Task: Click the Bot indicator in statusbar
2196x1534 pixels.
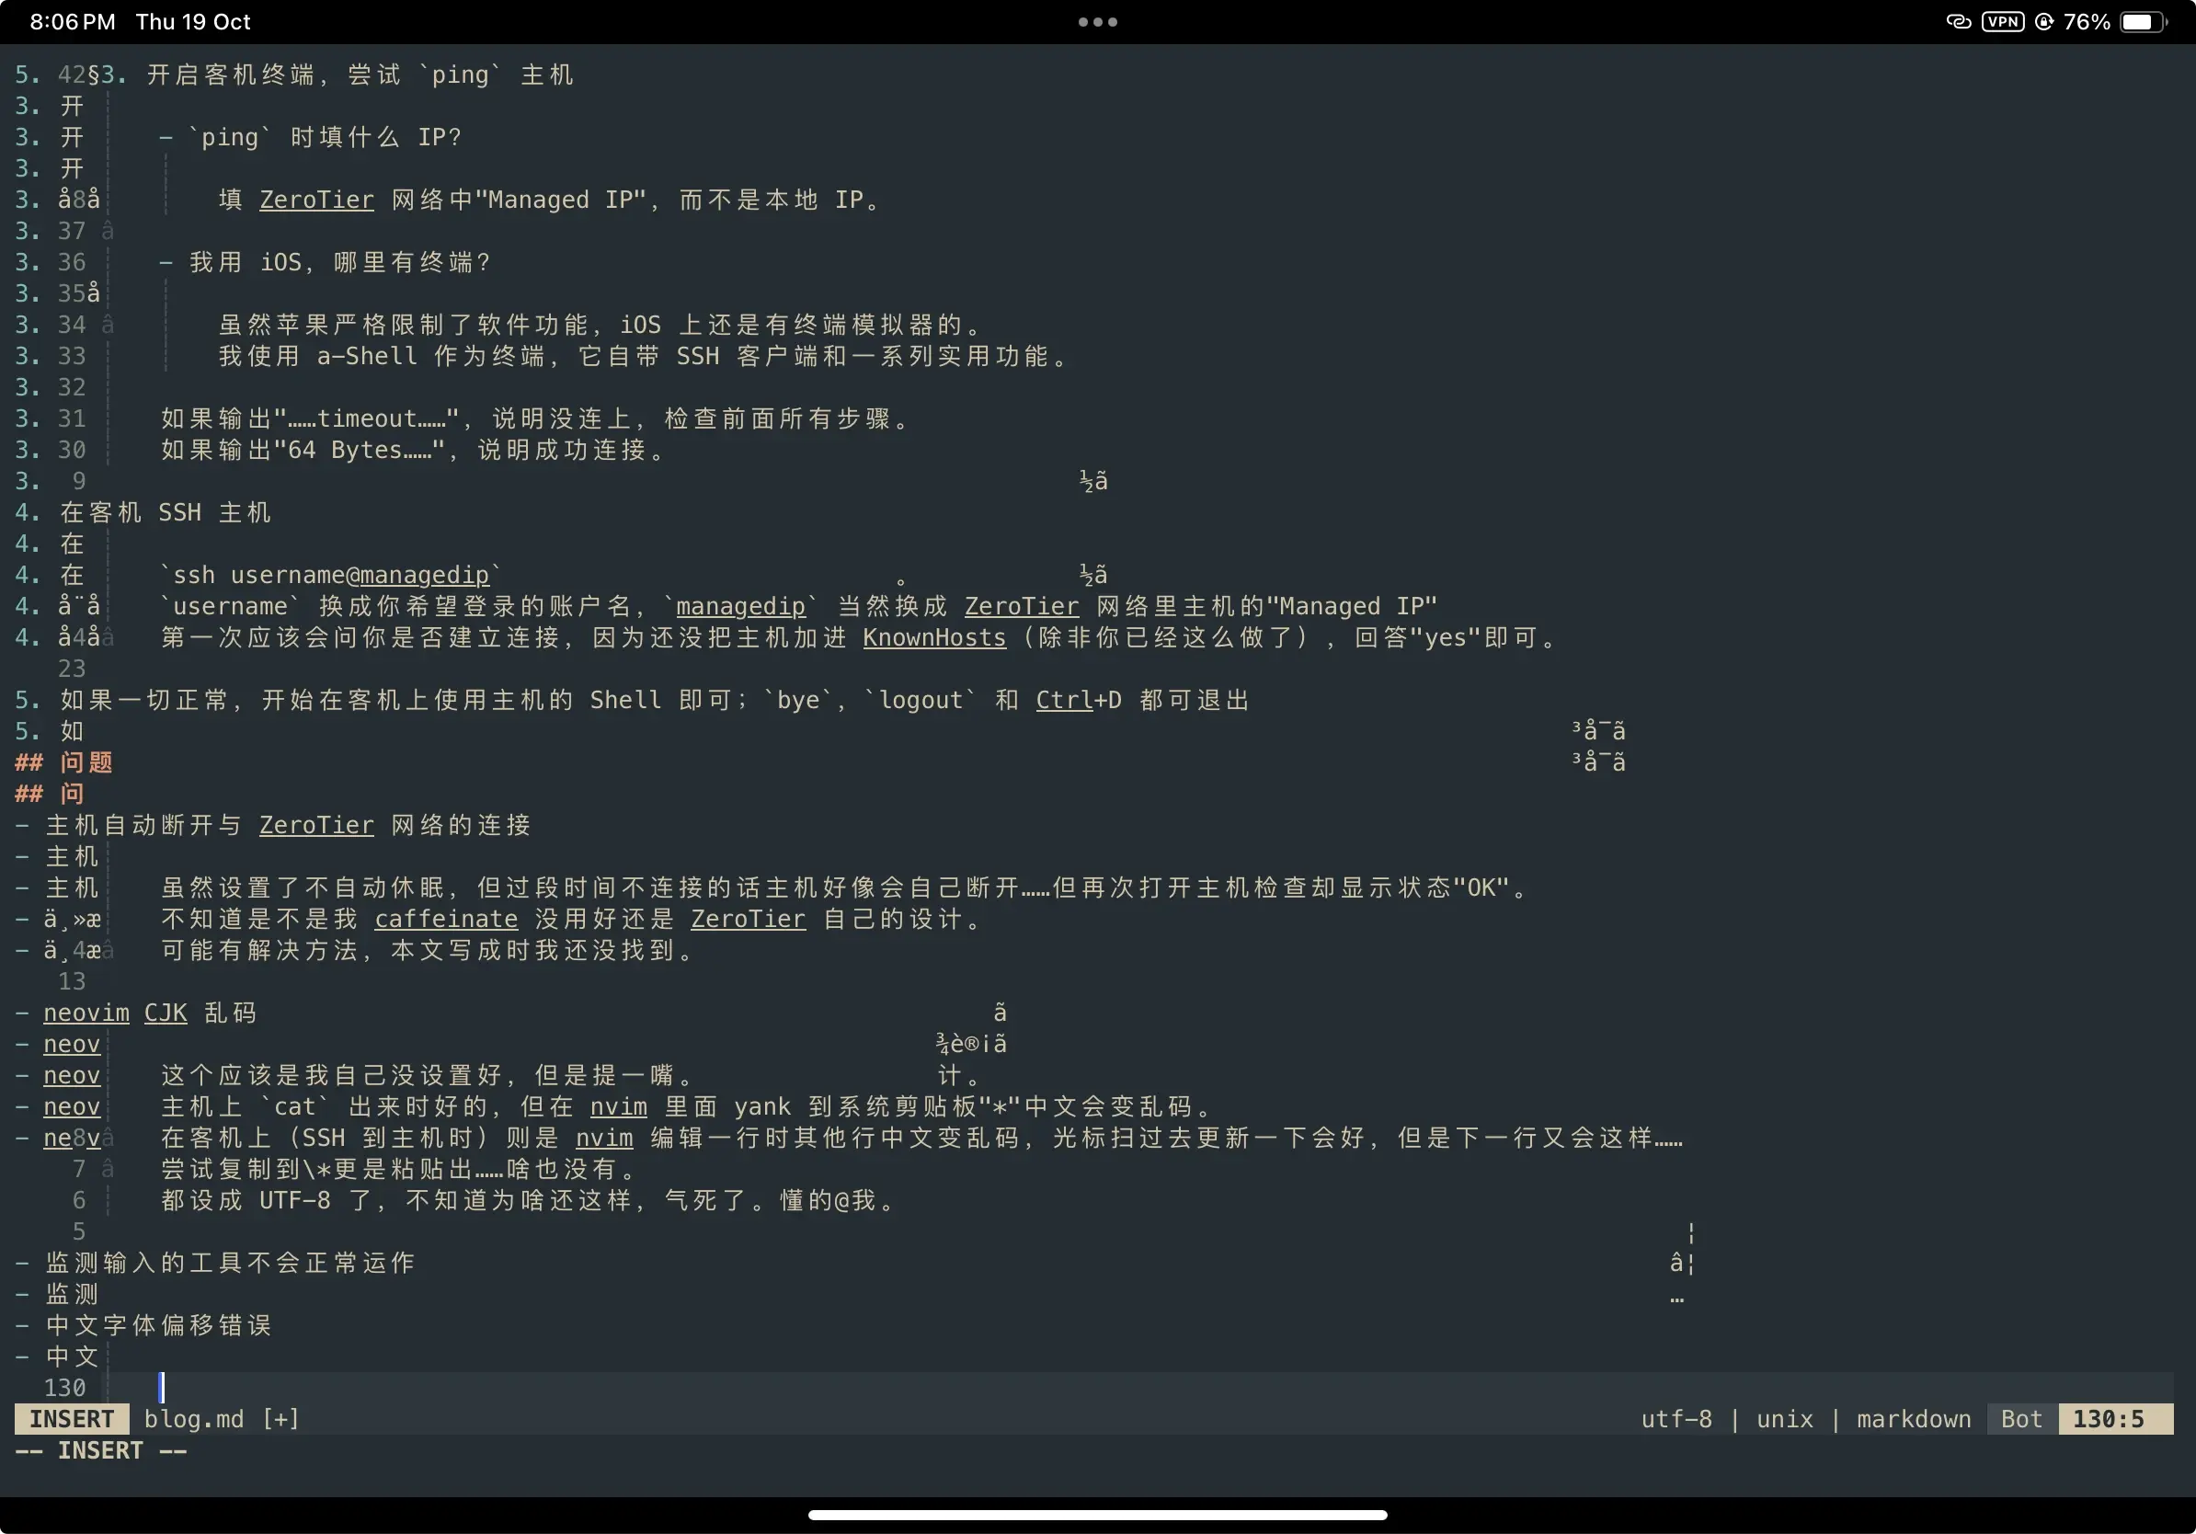Action: 2020,1417
